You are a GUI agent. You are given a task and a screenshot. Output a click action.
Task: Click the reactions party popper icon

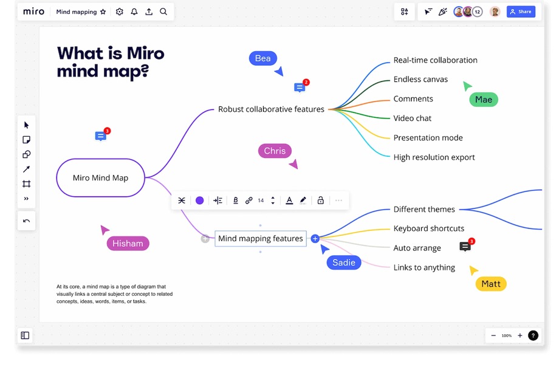tap(443, 12)
